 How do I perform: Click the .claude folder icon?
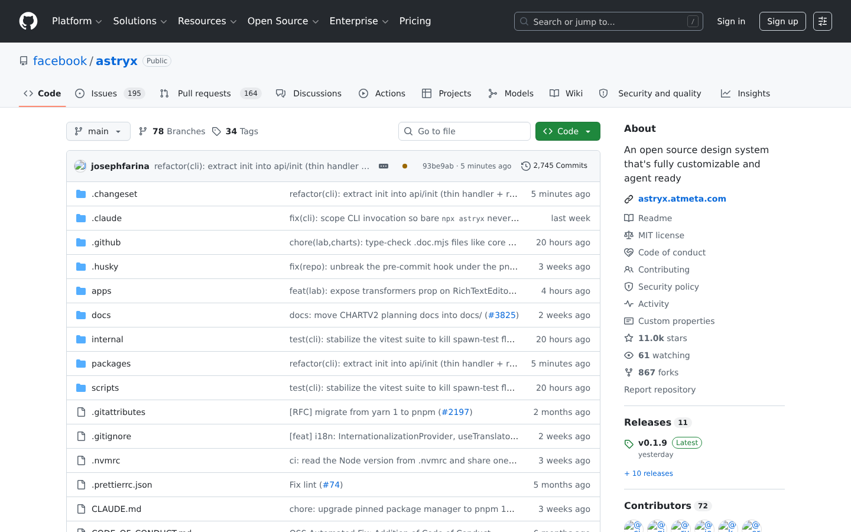coord(81,218)
